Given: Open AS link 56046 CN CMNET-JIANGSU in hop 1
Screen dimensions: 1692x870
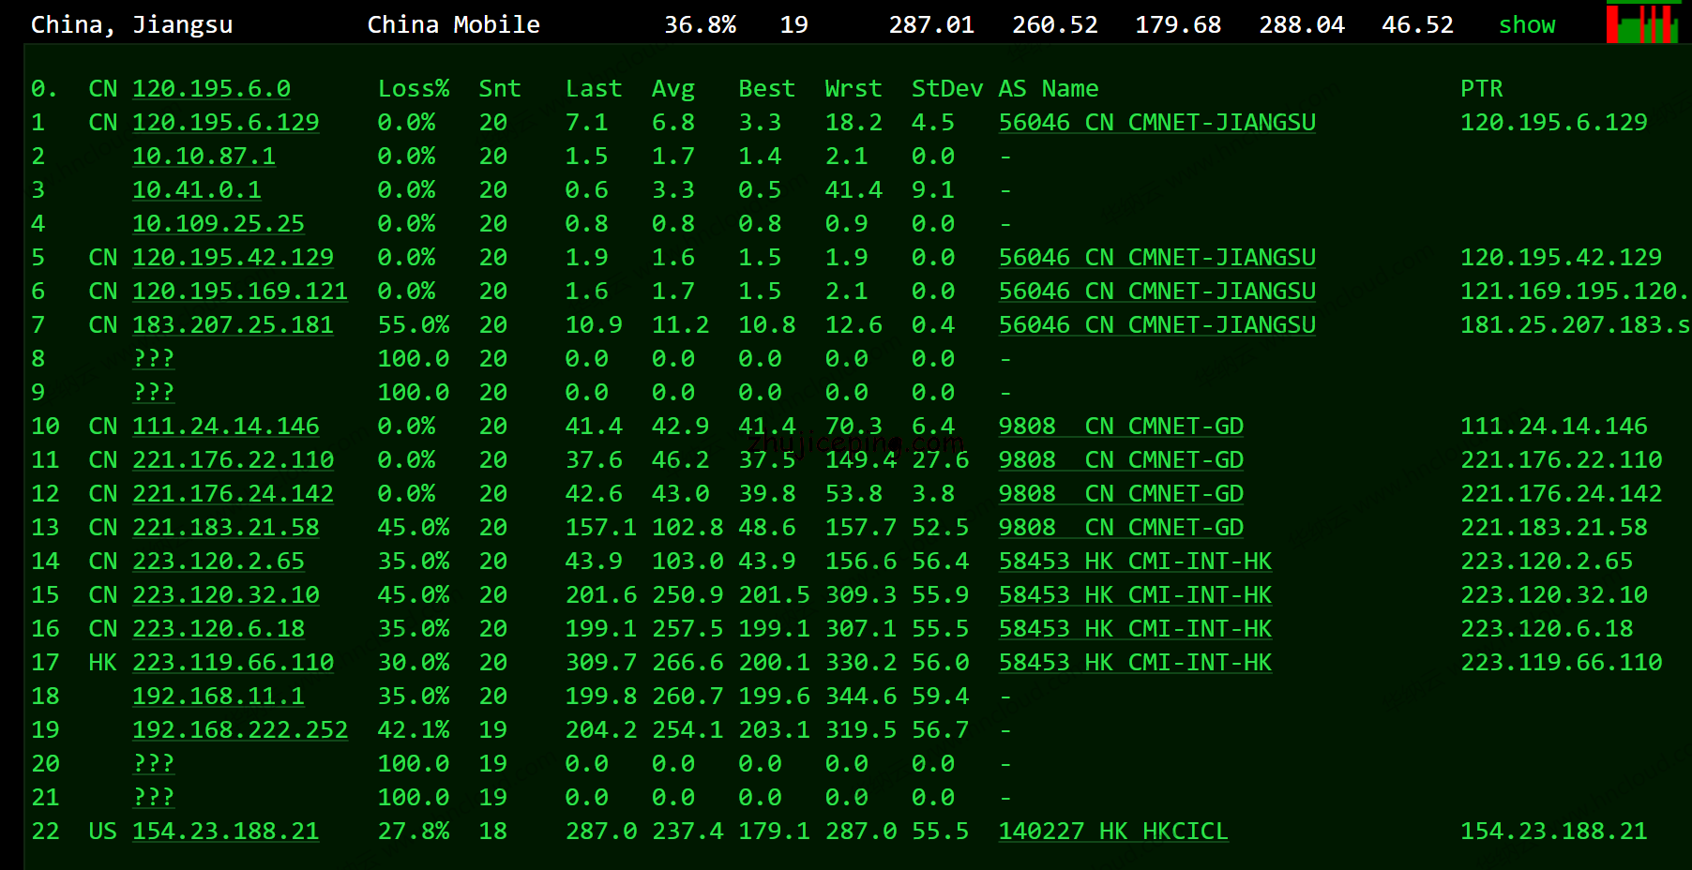Looking at the screenshot, I should tap(1156, 123).
